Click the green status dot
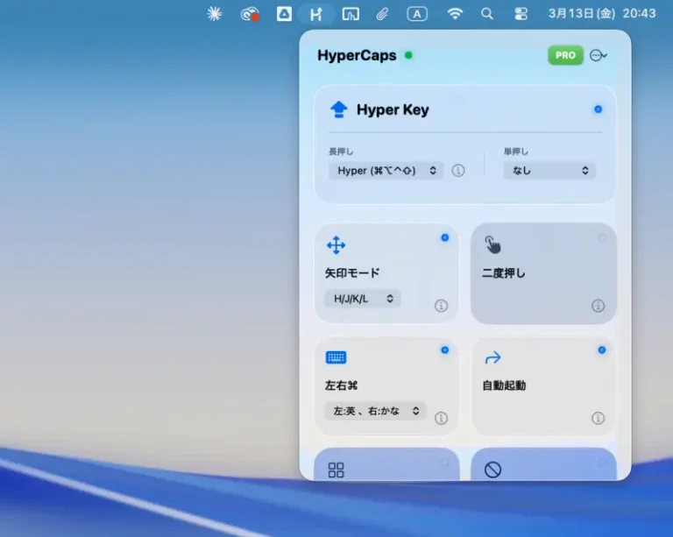The image size is (673, 537). (x=408, y=55)
